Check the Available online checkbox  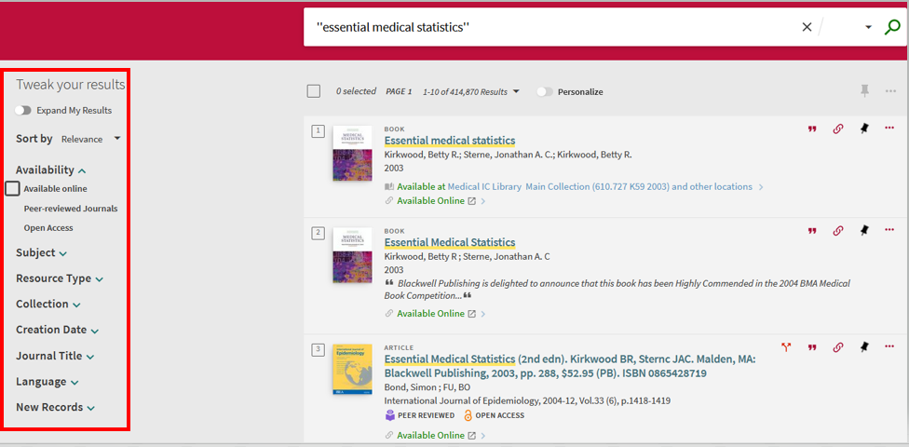pos(13,188)
